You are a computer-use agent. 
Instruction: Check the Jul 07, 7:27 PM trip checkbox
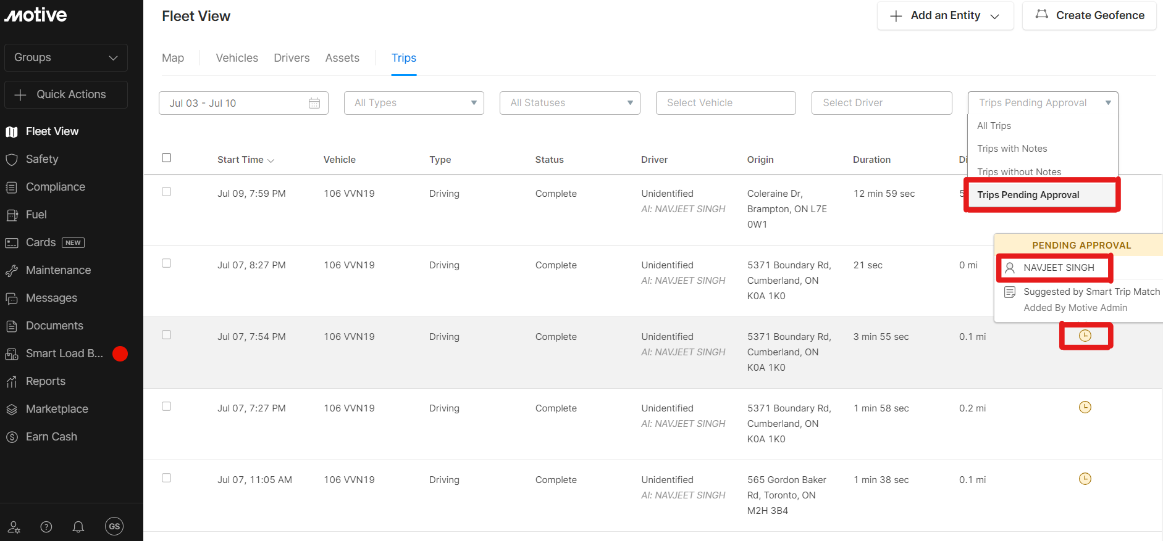pos(167,407)
